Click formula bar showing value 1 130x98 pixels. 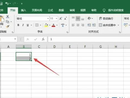click(89, 39)
